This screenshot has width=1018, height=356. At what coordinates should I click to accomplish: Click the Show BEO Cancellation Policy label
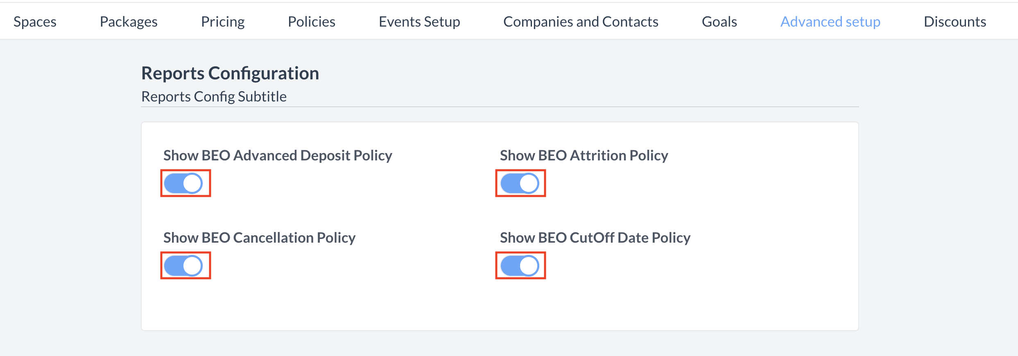pyautogui.click(x=259, y=238)
